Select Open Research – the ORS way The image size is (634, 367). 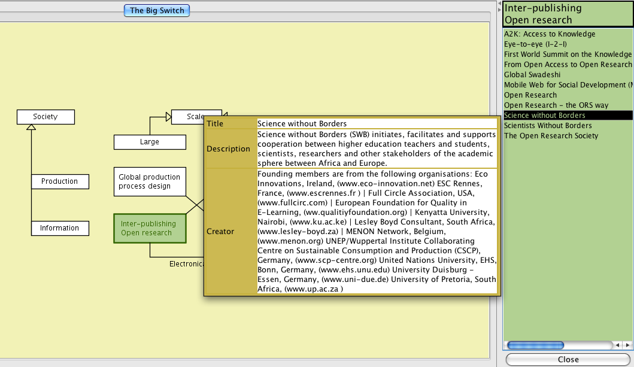point(556,105)
